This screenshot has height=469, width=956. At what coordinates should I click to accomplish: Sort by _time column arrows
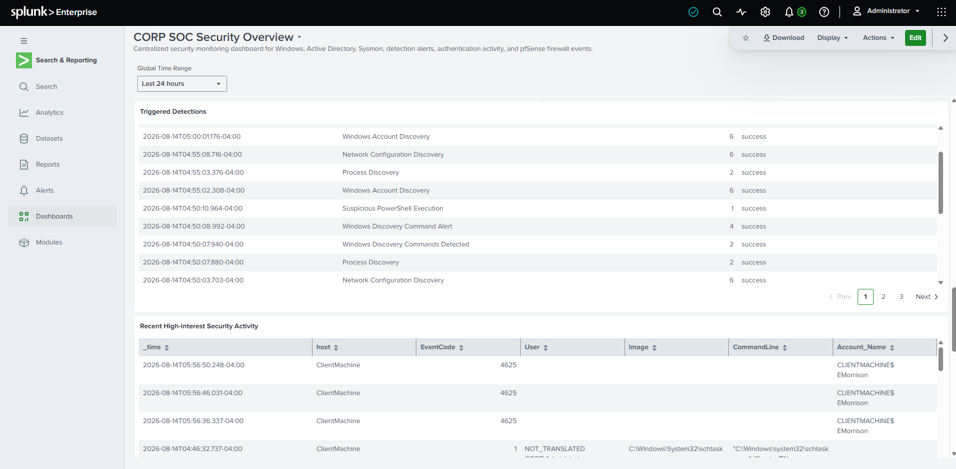click(x=167, y=348)
